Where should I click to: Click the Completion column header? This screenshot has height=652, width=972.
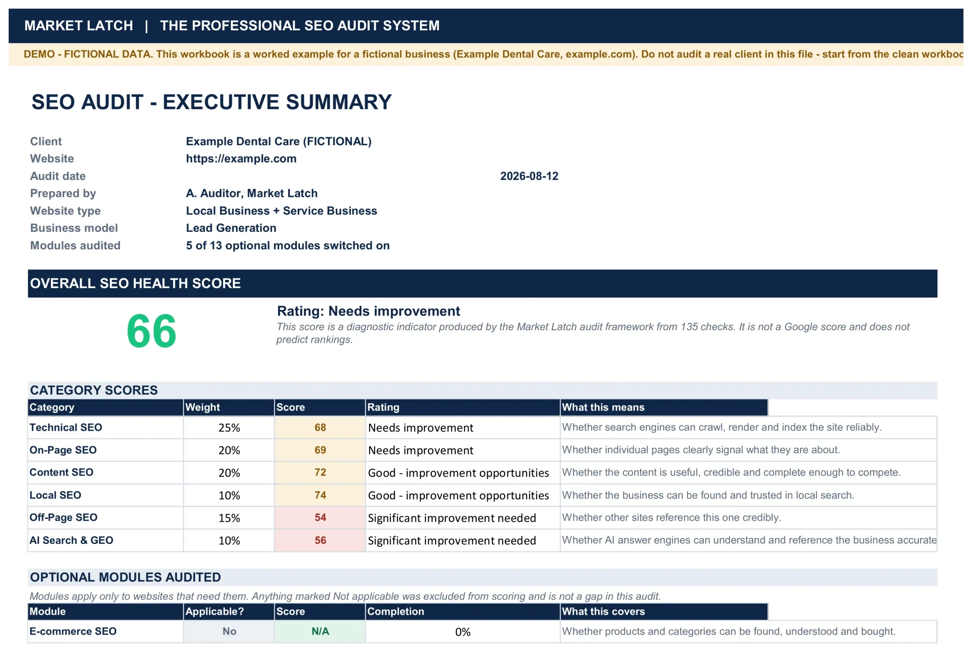point(462,612)
